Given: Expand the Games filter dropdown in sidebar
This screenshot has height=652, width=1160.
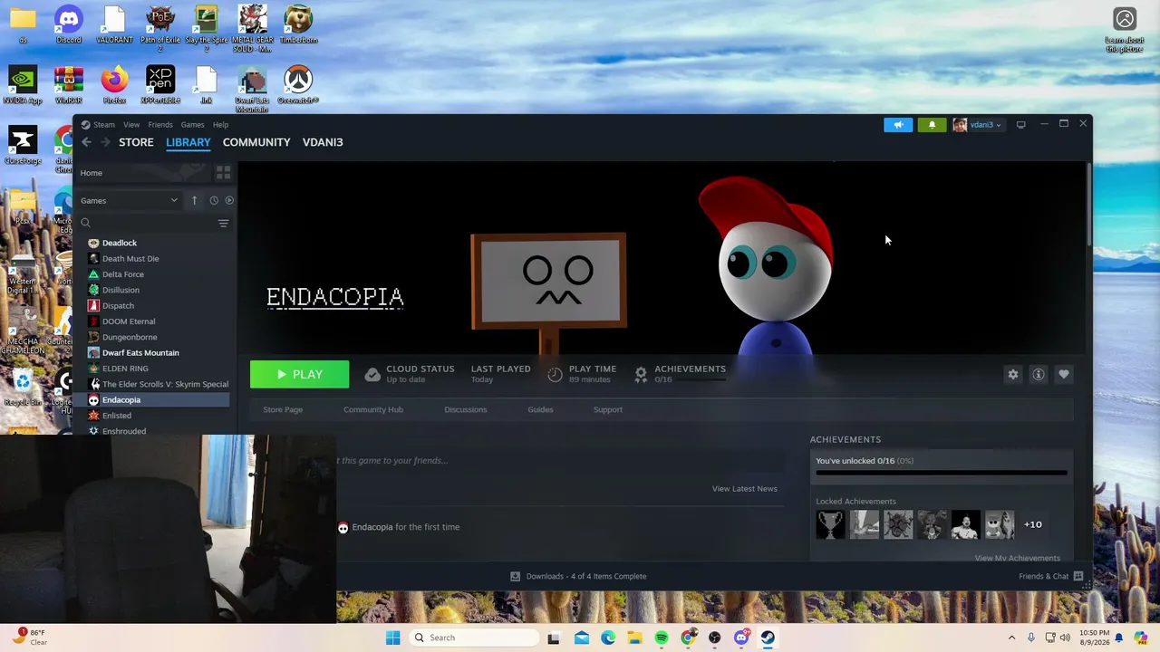Looking at the screenshot, I should click(x=130, y=200).
